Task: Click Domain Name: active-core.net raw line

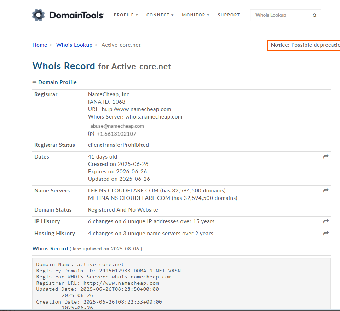Action: tap(80, 264)
